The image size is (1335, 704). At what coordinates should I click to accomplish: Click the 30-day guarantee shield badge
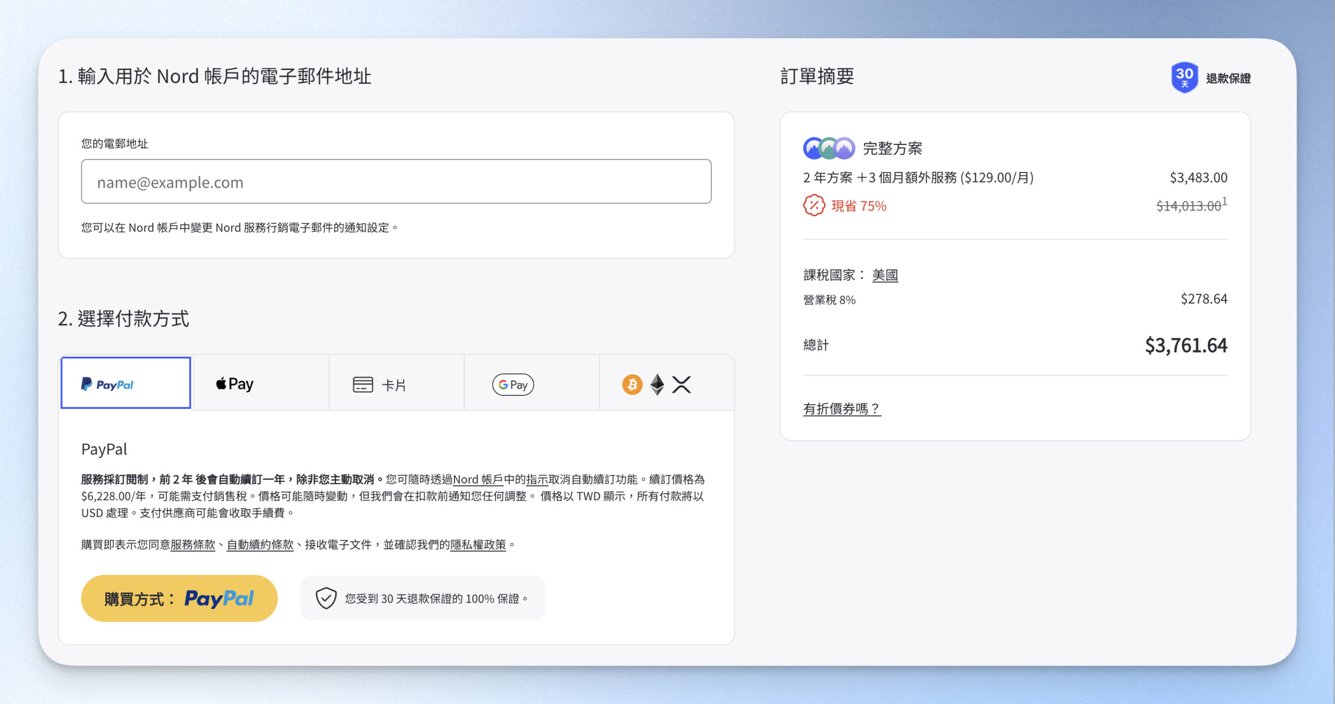point(1184,77)
